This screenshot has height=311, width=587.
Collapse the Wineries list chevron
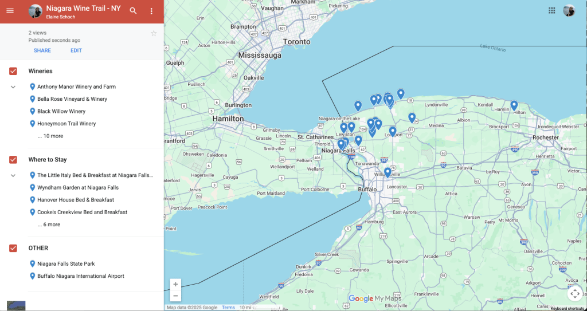[x=13, y=87]
